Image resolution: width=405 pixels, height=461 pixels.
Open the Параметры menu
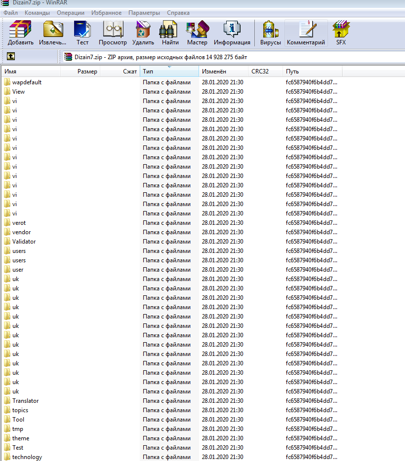[144, 12]
